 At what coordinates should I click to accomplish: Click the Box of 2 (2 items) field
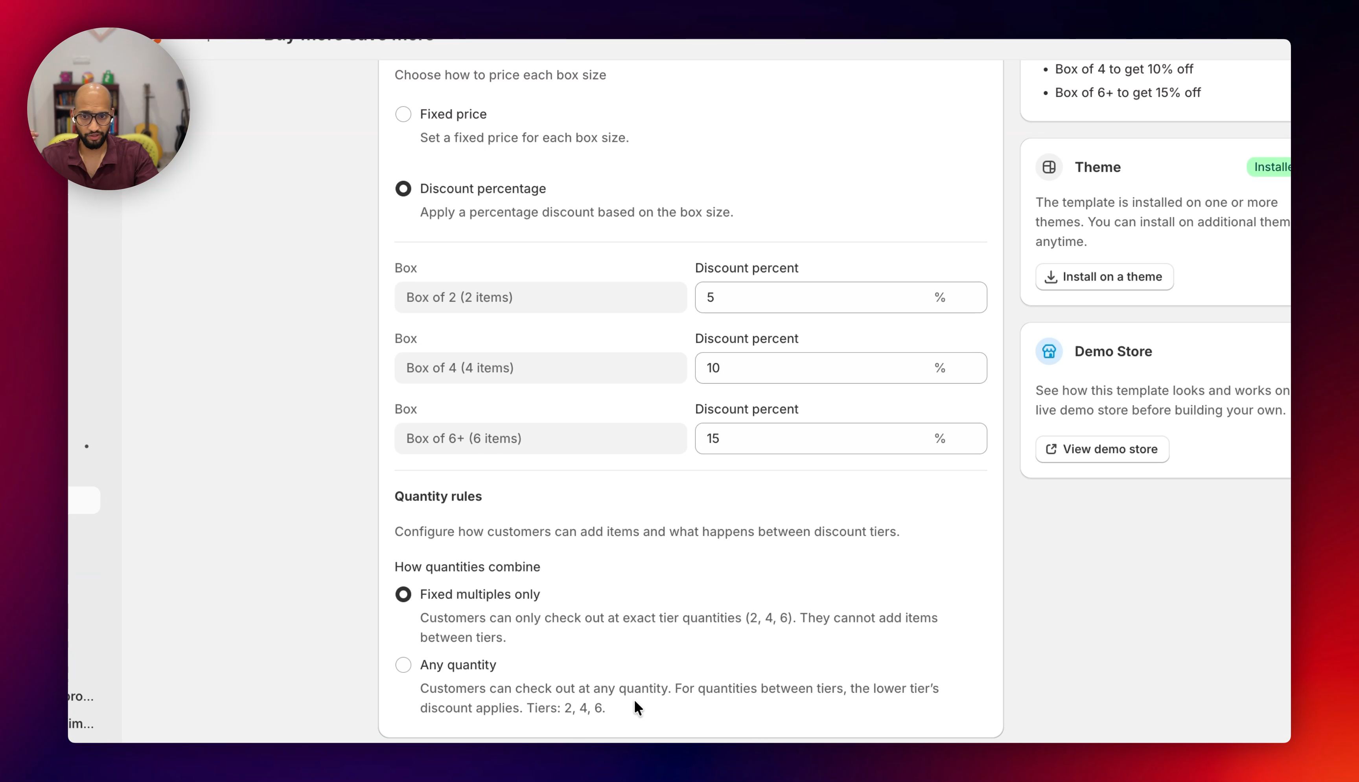[541, 297]
